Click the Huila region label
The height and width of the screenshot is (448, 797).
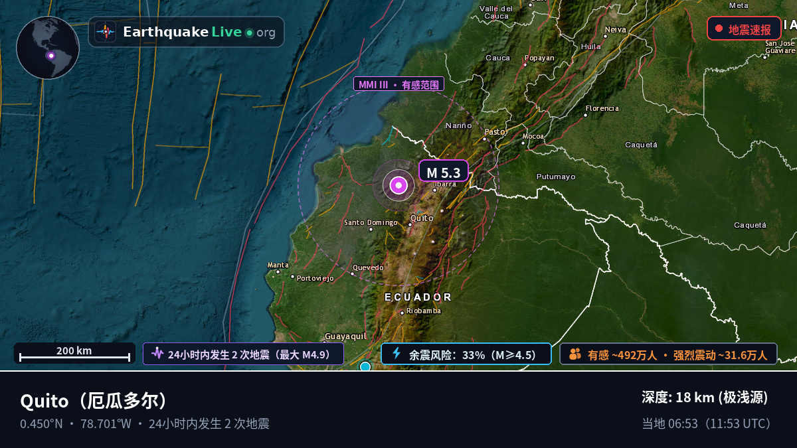click(x=591, y=46)
